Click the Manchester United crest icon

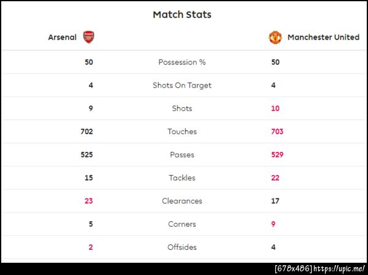click(275, 37)
